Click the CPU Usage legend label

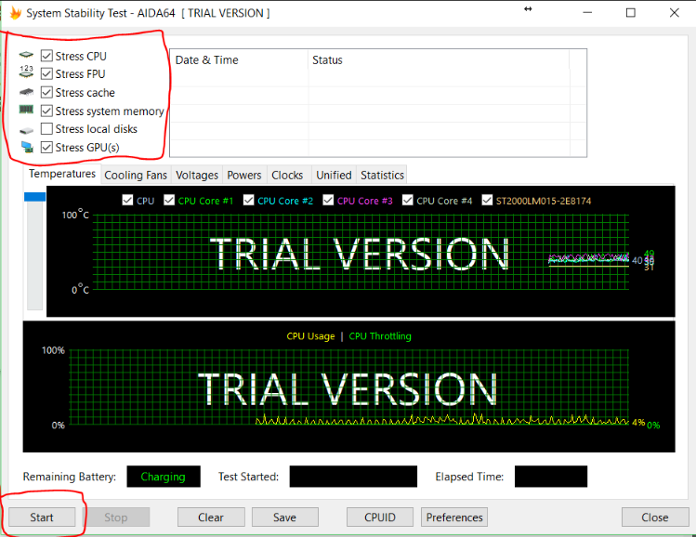[310, 336]
